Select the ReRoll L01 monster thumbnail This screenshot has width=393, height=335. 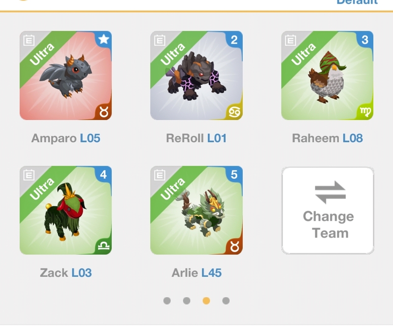(196, 76)
